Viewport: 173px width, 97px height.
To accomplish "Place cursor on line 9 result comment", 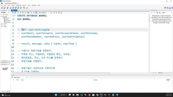I will (x=47, y=44).
